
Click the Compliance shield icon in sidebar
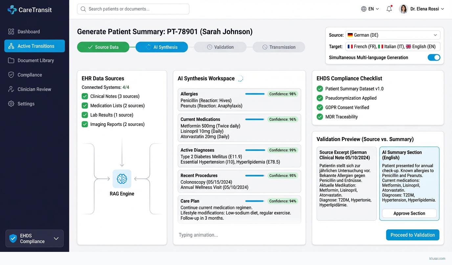[11, 75]
